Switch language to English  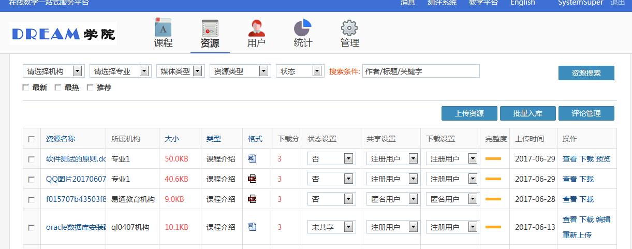[x=523, y=3]
